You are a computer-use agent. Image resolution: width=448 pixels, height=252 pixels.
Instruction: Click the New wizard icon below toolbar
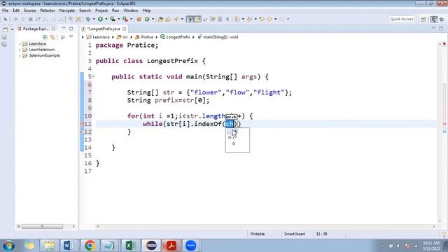click(5, 29)
